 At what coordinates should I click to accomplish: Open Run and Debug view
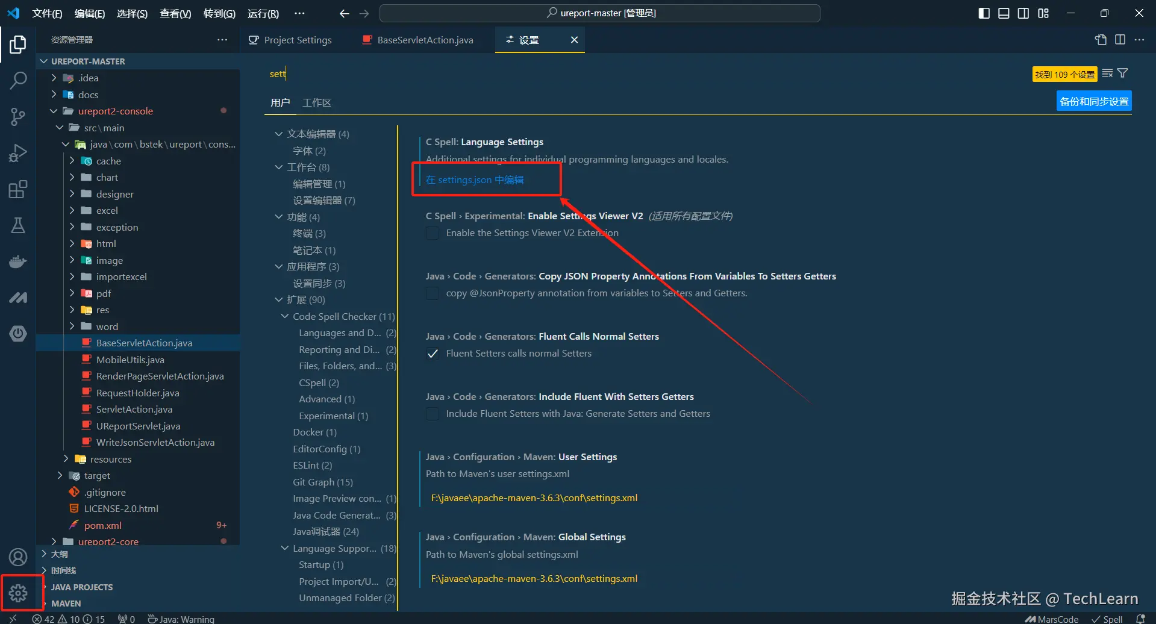pyautogui.click(x=18, y=153)
